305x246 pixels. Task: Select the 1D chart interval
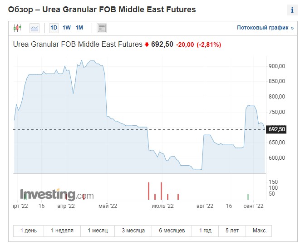[x=54, y=28]
